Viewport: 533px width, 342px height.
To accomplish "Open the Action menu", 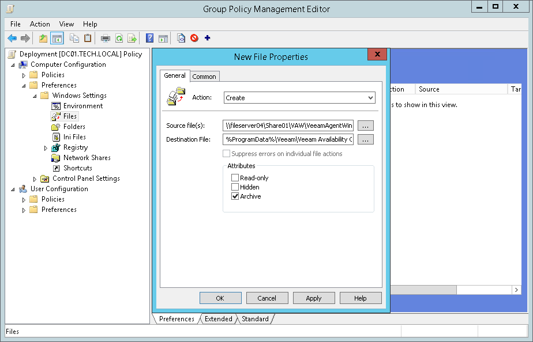I will (x=40, y=24).
